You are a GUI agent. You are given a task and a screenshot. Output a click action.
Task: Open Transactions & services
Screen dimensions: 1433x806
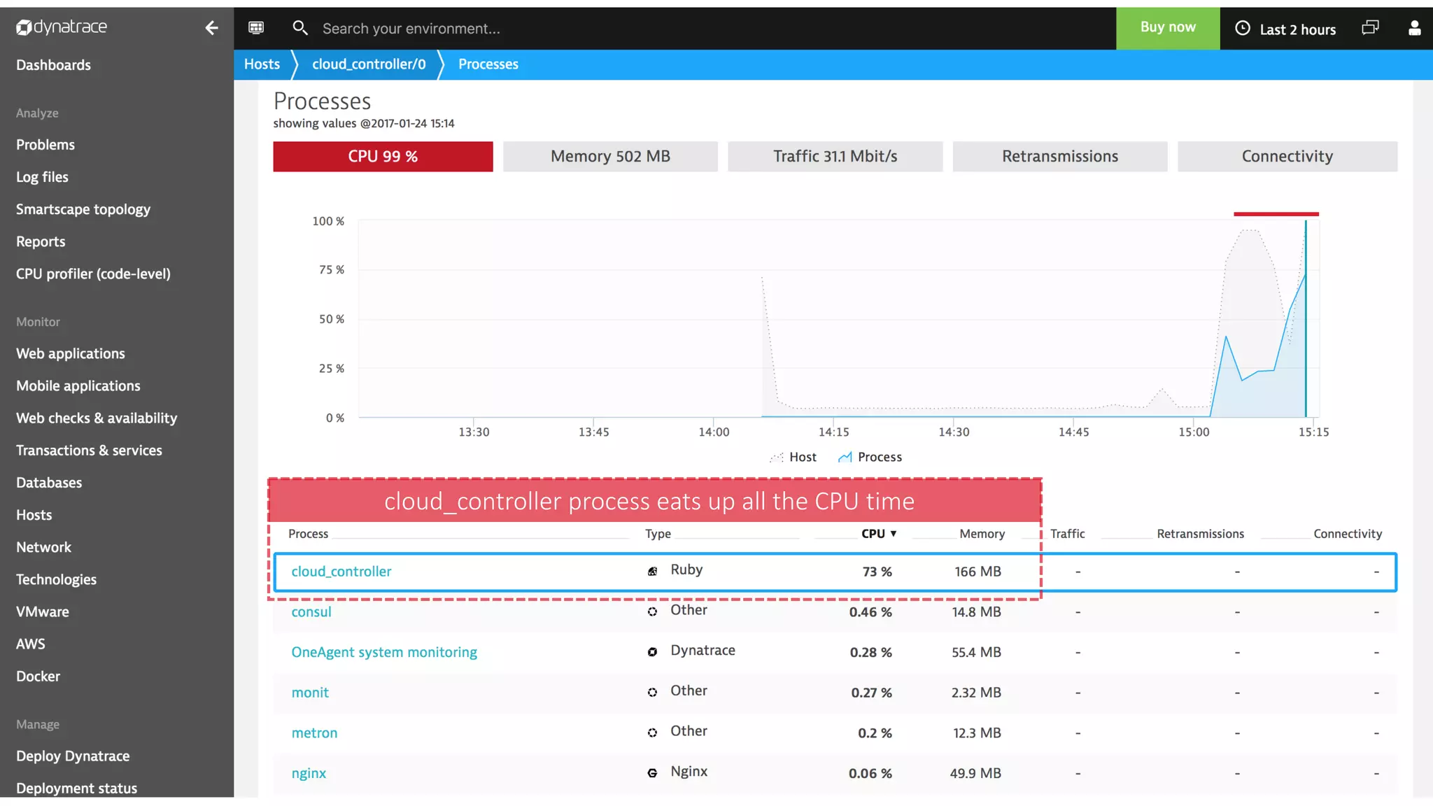tap(89, 451)
